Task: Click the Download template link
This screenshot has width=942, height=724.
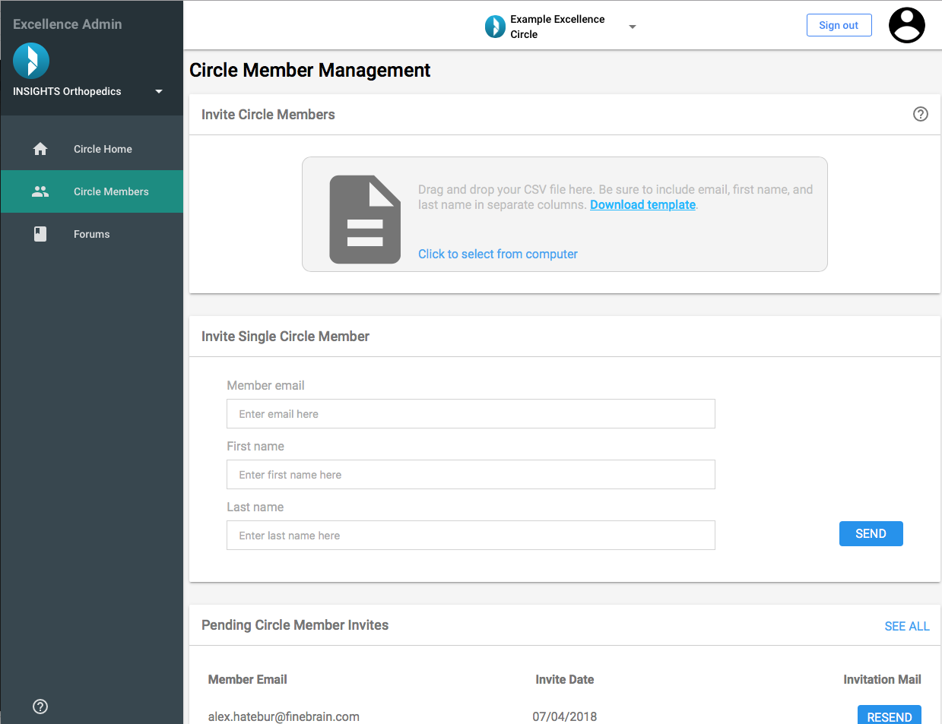Action: click(642, 204)
